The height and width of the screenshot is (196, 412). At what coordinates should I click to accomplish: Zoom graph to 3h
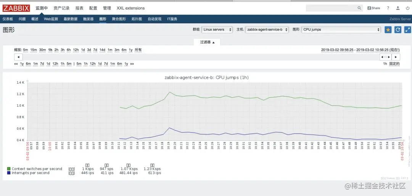63,50
